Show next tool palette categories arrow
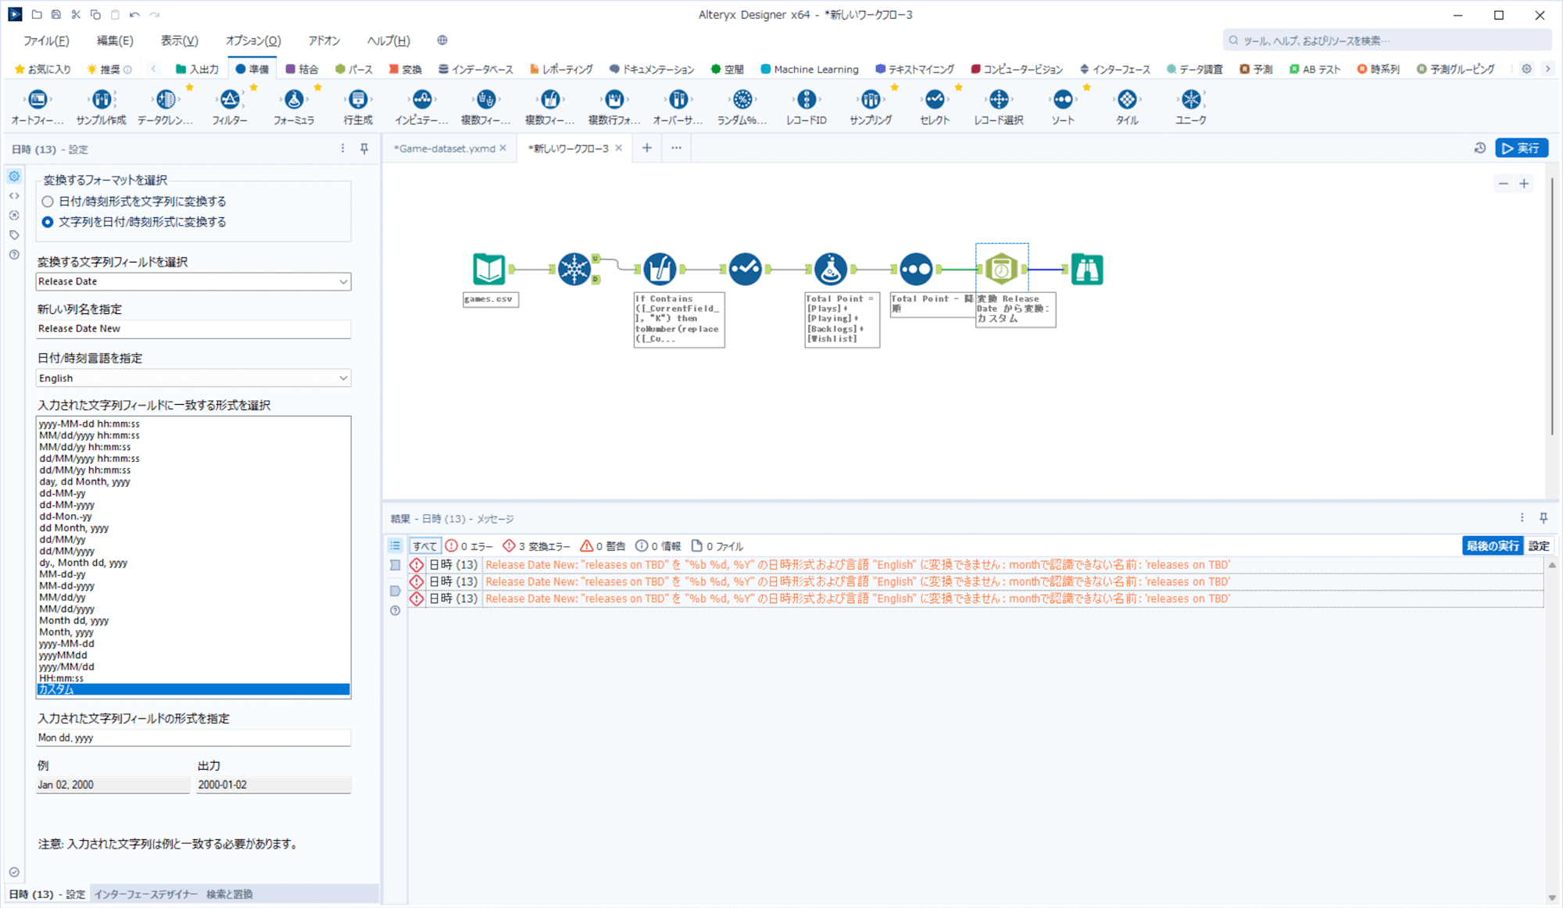The image size is (1563, 908). pos(1547,69)
